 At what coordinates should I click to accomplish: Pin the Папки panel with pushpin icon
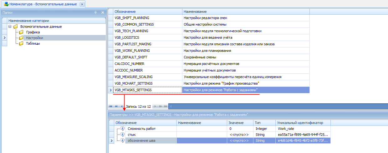tap(96, 12)
